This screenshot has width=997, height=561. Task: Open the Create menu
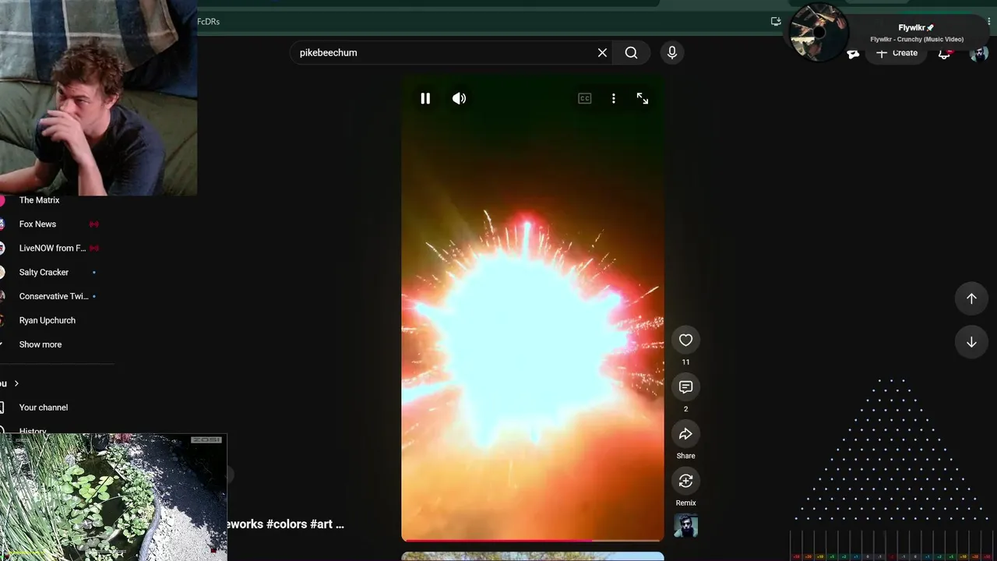pos(897,53)
